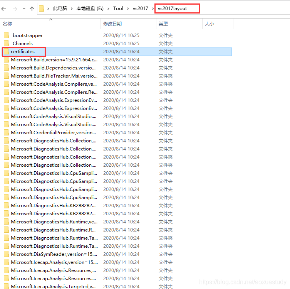Click 文件夹 type in the _bootstrapper row
The width and height of the screenshot is (290, 289).
[166, 35]
